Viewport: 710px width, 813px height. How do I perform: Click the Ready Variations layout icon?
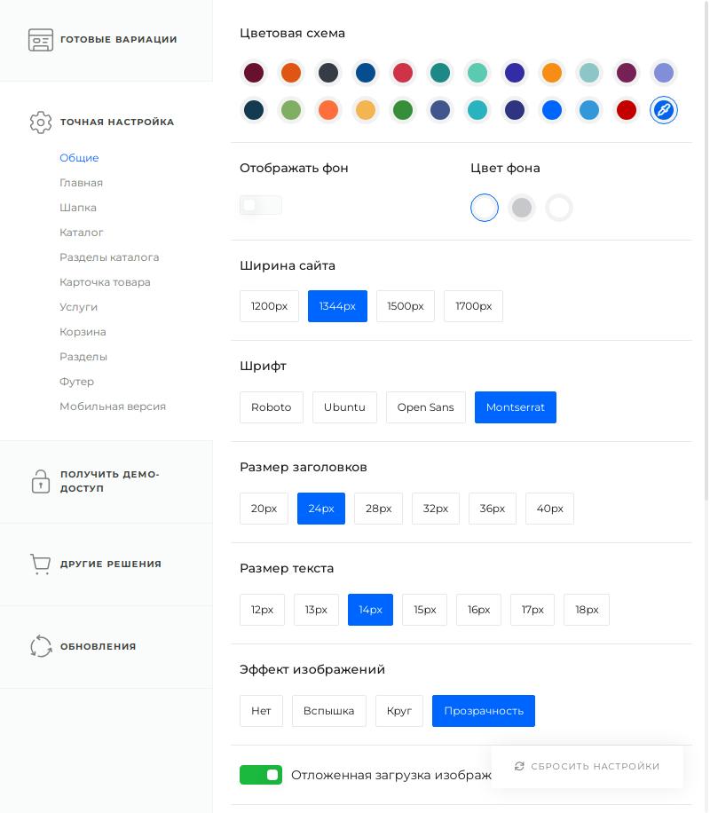[x=41, y=40]
